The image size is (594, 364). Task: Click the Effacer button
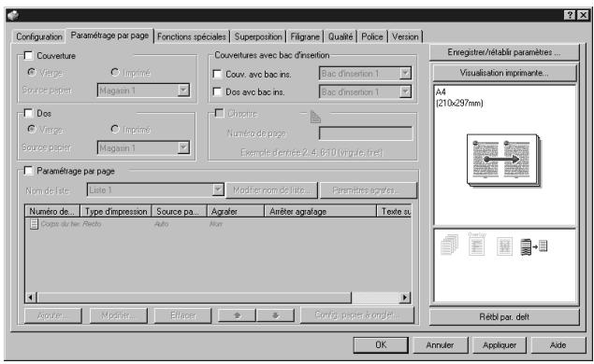183,315
